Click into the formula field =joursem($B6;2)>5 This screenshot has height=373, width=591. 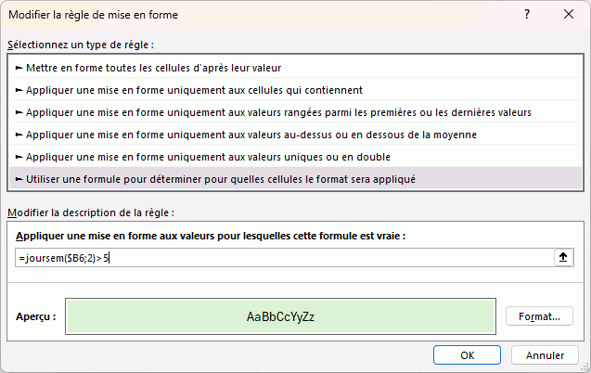[278, 258]
